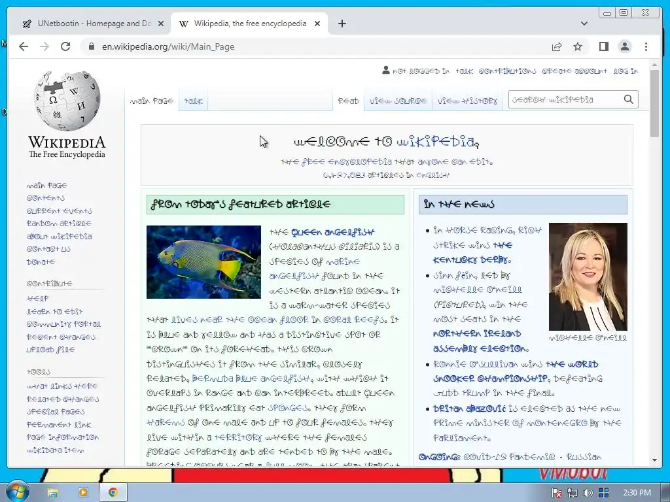
Task: Select the Wikipedia main page tab
Action: pyautogui.click(x=249, y=24)
